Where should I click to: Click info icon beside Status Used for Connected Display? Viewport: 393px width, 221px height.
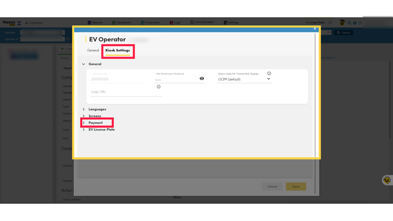click(269, 74)
